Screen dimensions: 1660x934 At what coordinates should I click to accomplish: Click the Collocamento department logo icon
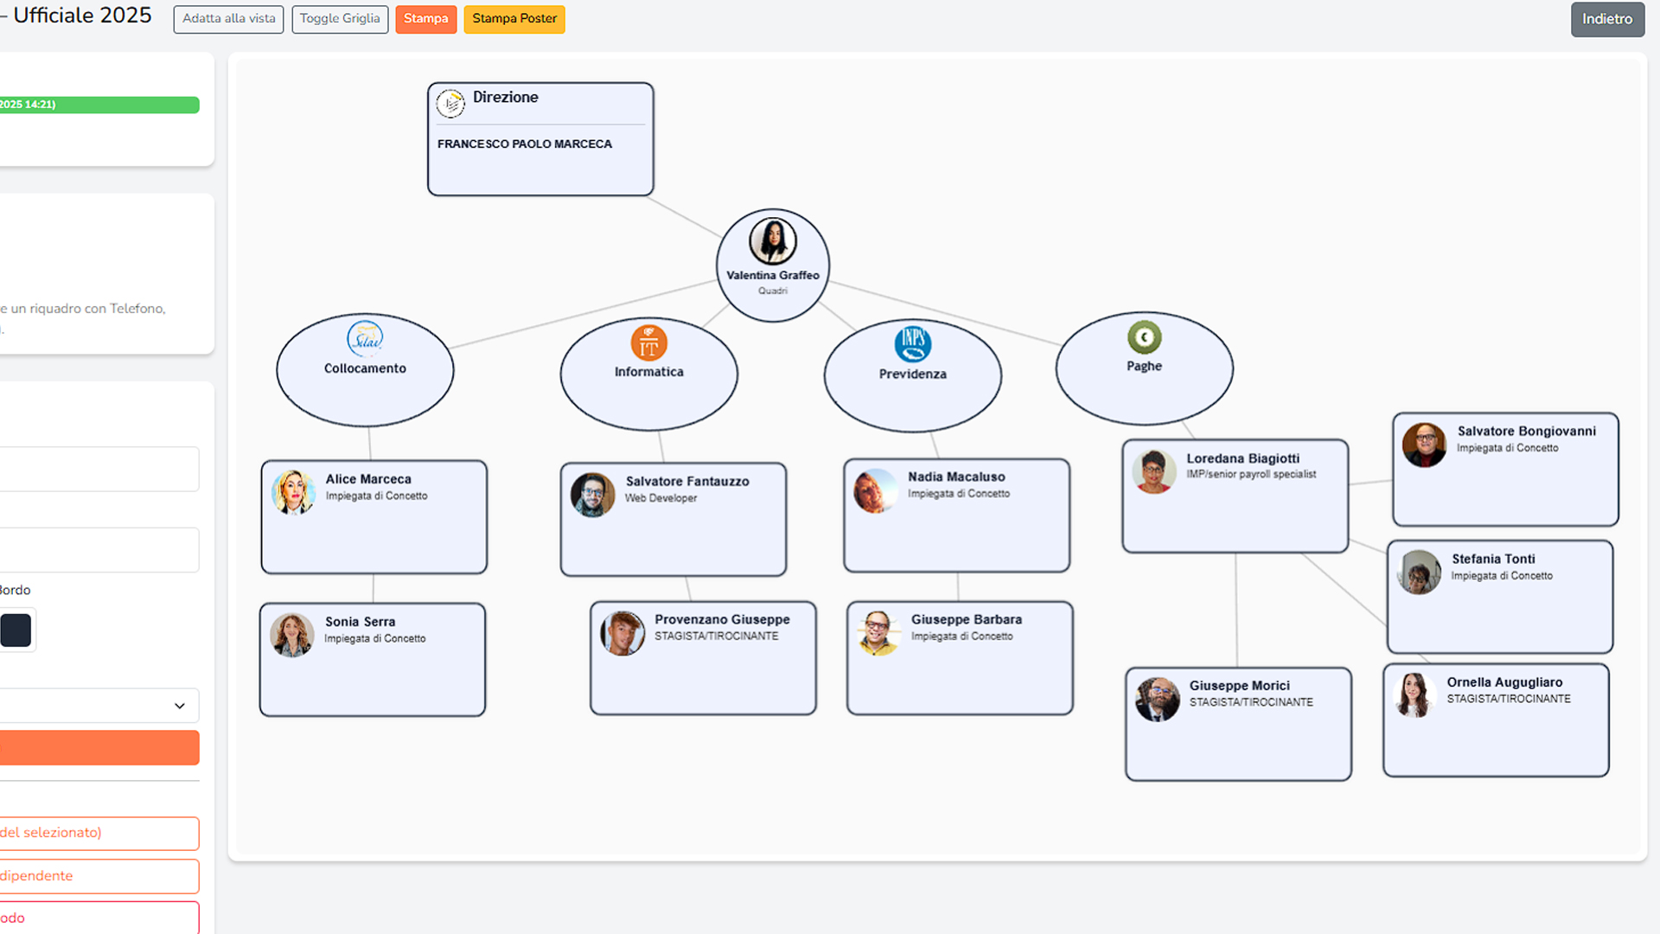(x=365, y=339)
